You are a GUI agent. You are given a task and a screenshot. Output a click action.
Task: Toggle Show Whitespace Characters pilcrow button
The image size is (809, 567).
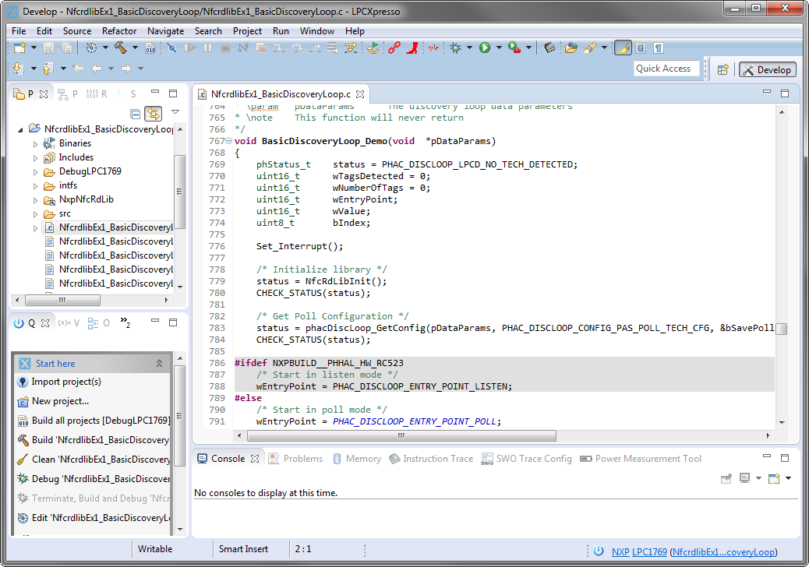pos(659,48)
